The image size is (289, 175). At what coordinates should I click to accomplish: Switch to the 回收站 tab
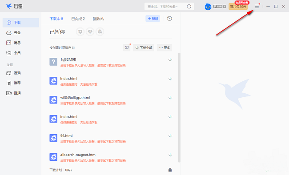[98, 19]
